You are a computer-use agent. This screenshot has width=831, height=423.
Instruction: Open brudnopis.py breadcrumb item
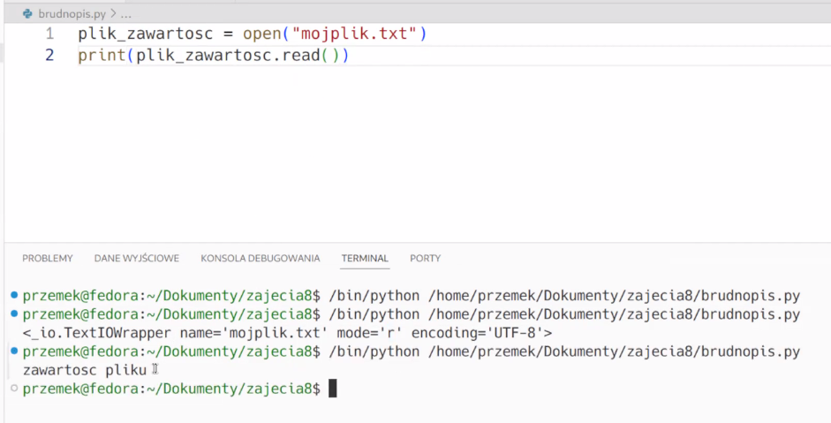72,14
